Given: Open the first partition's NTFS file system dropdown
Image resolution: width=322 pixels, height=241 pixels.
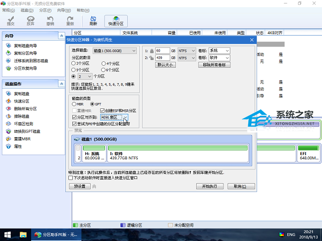Looking at the screenshot, I should [186, 50].
